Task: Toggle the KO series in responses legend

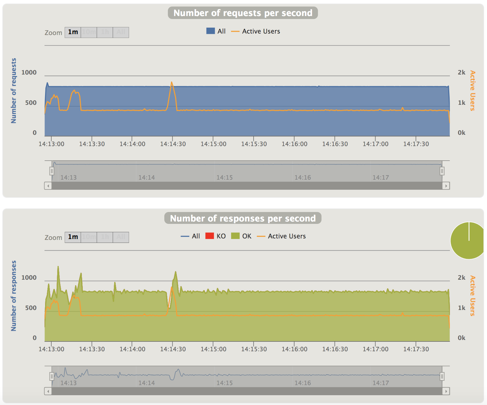Action: coord(216,236)
